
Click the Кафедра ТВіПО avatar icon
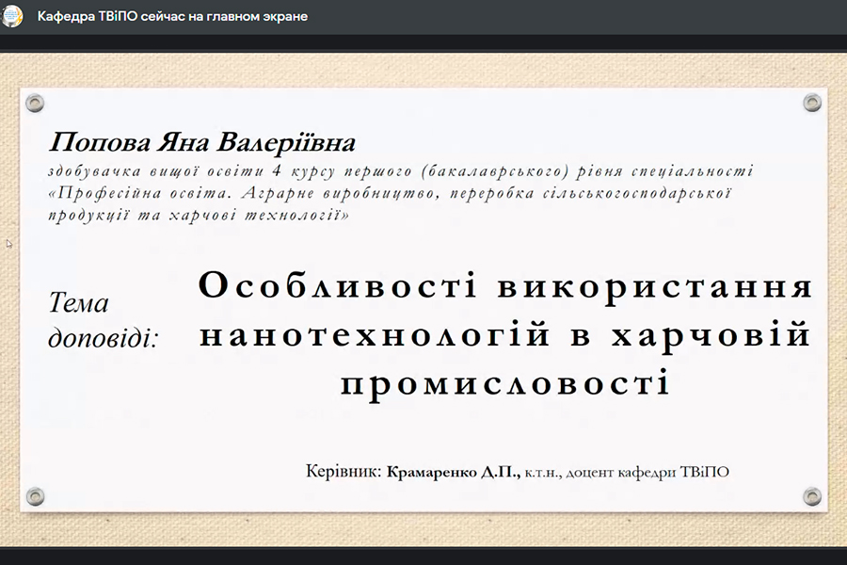coord(12,16)
